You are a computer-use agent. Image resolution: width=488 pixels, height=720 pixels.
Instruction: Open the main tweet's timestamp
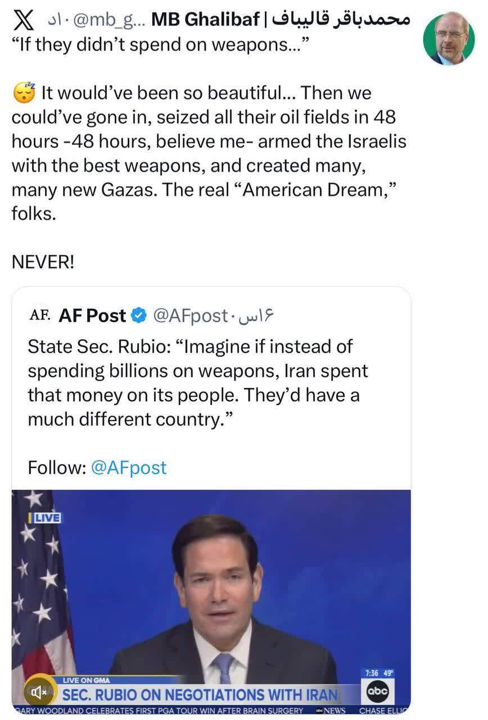[x=53, y=21]
